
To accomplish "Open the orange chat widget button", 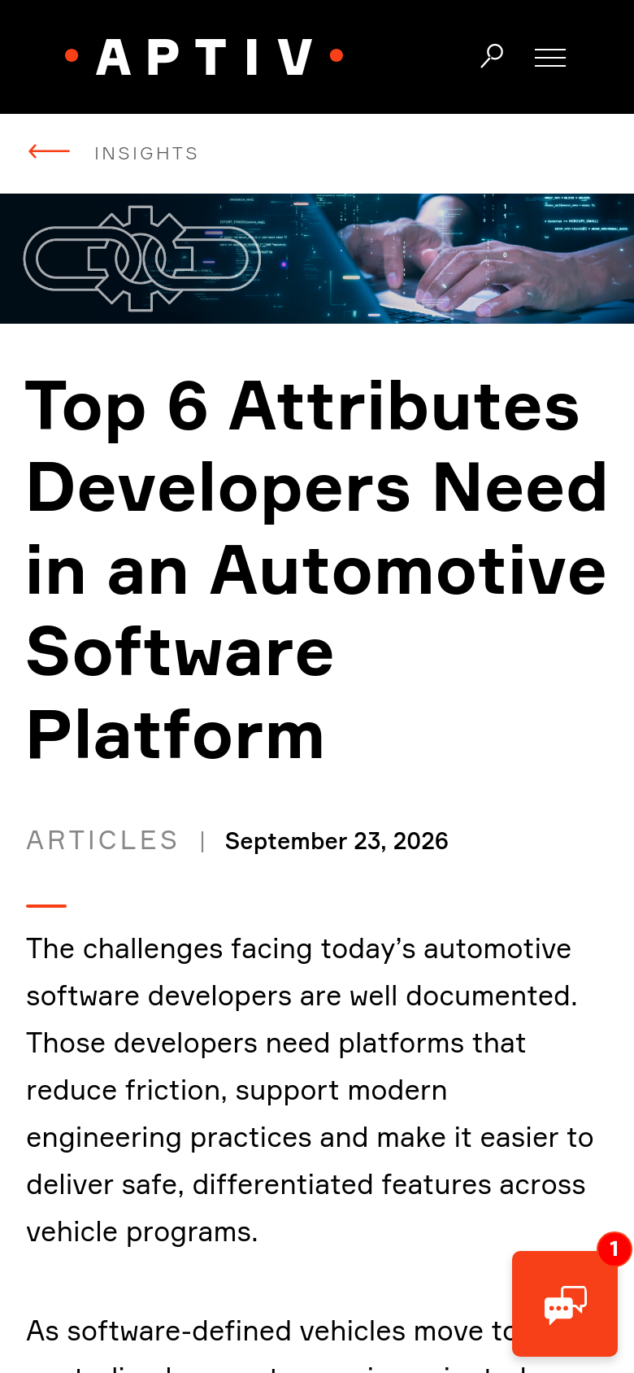I will click(x=565, y=1304).
